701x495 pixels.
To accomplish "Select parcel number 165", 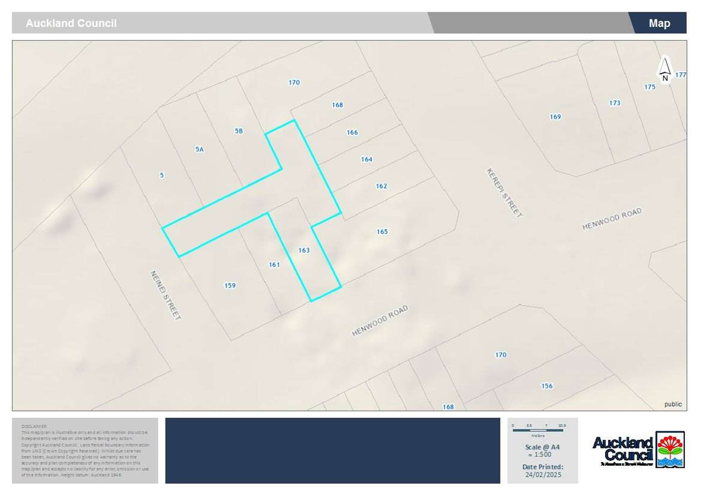I will (x=382, y=232).
